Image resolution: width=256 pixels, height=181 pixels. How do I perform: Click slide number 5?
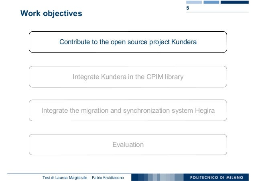tap(188, 8)
